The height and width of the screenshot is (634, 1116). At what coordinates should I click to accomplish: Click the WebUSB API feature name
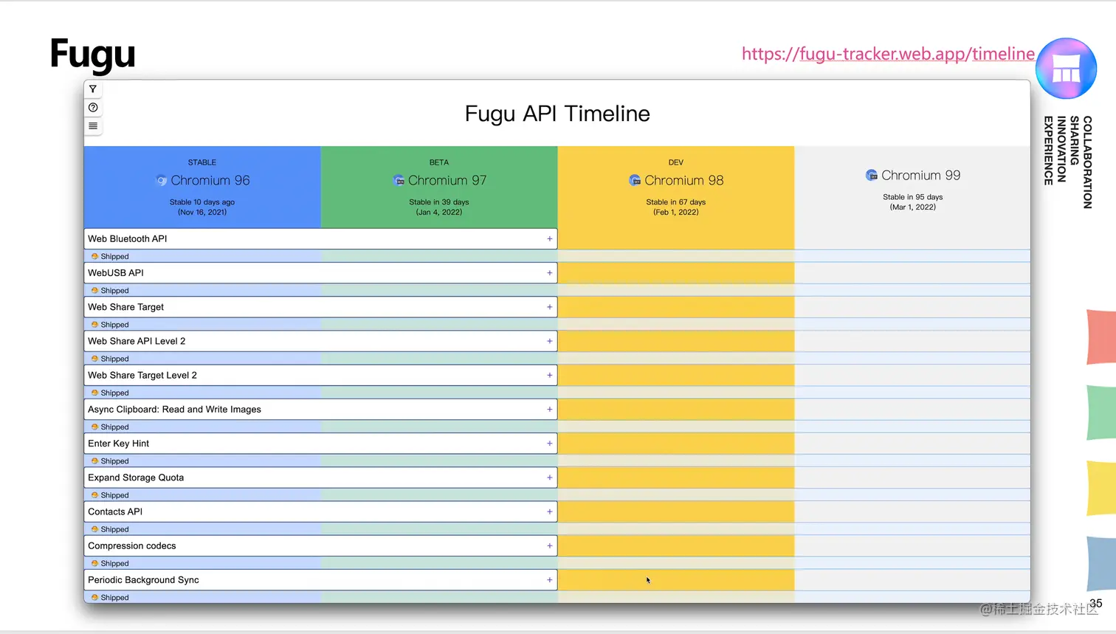(x=116, y=272)
